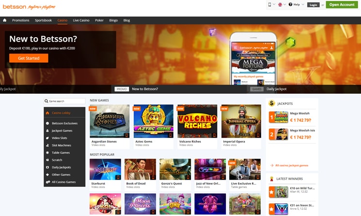361x216 pixels.
Task: Open the Poker menu item
Action: coord(99,20)
